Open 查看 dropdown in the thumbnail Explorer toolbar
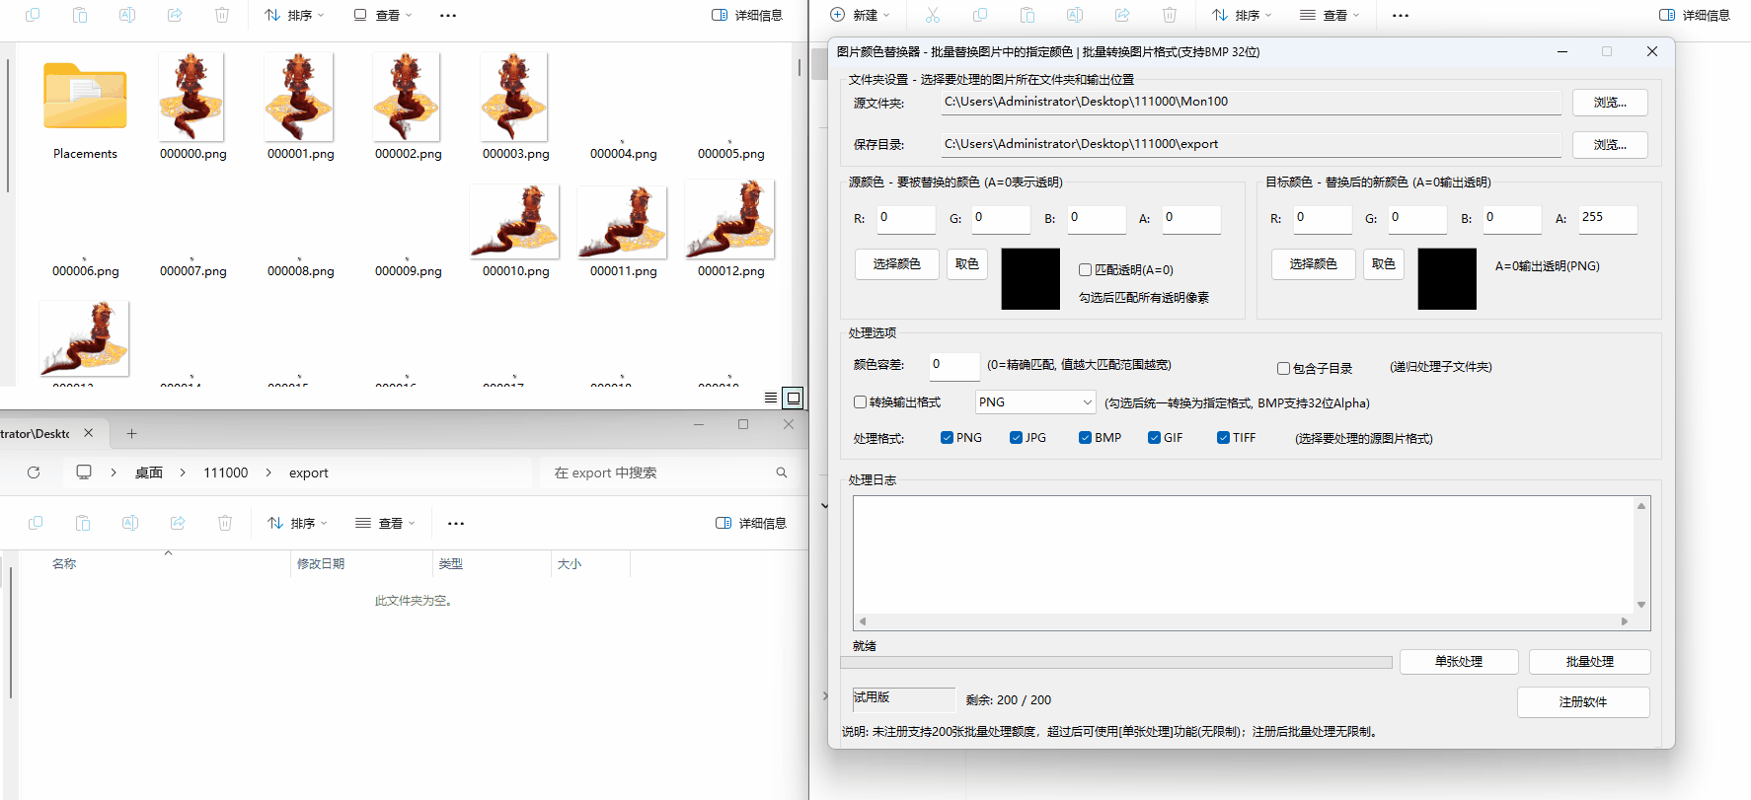 pyautogui.click(x=383, y=15)
